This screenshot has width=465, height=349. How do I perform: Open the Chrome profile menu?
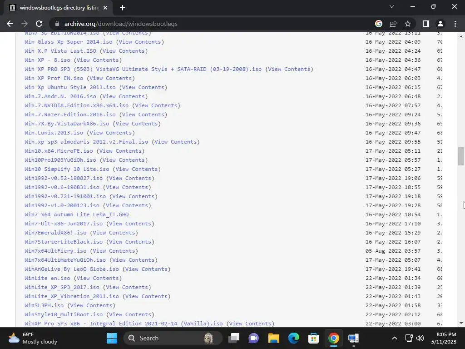[440, 24]
